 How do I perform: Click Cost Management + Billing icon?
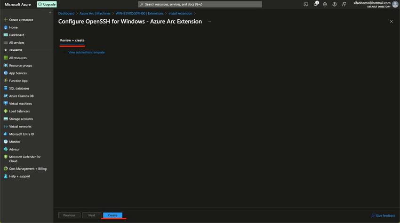click(6, 168)
